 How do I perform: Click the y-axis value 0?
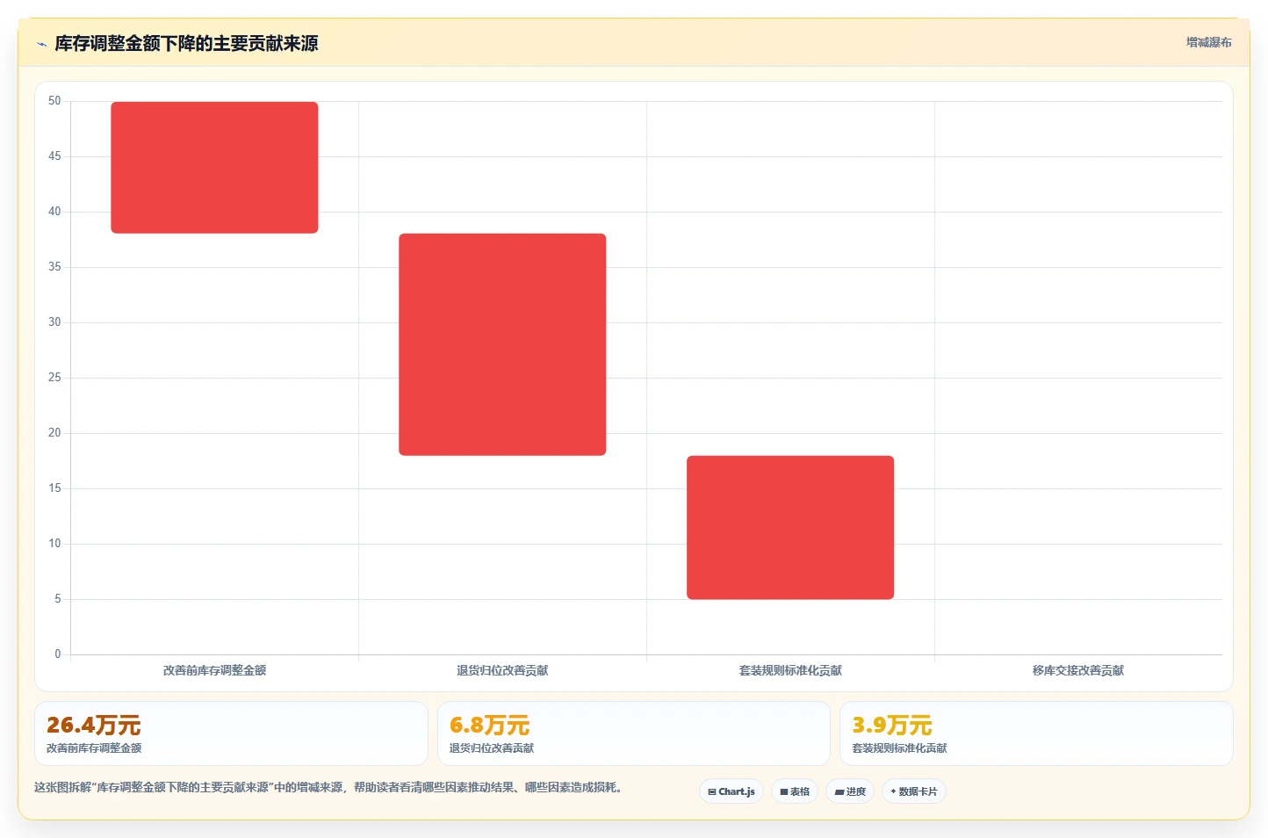tap(58, 654)
